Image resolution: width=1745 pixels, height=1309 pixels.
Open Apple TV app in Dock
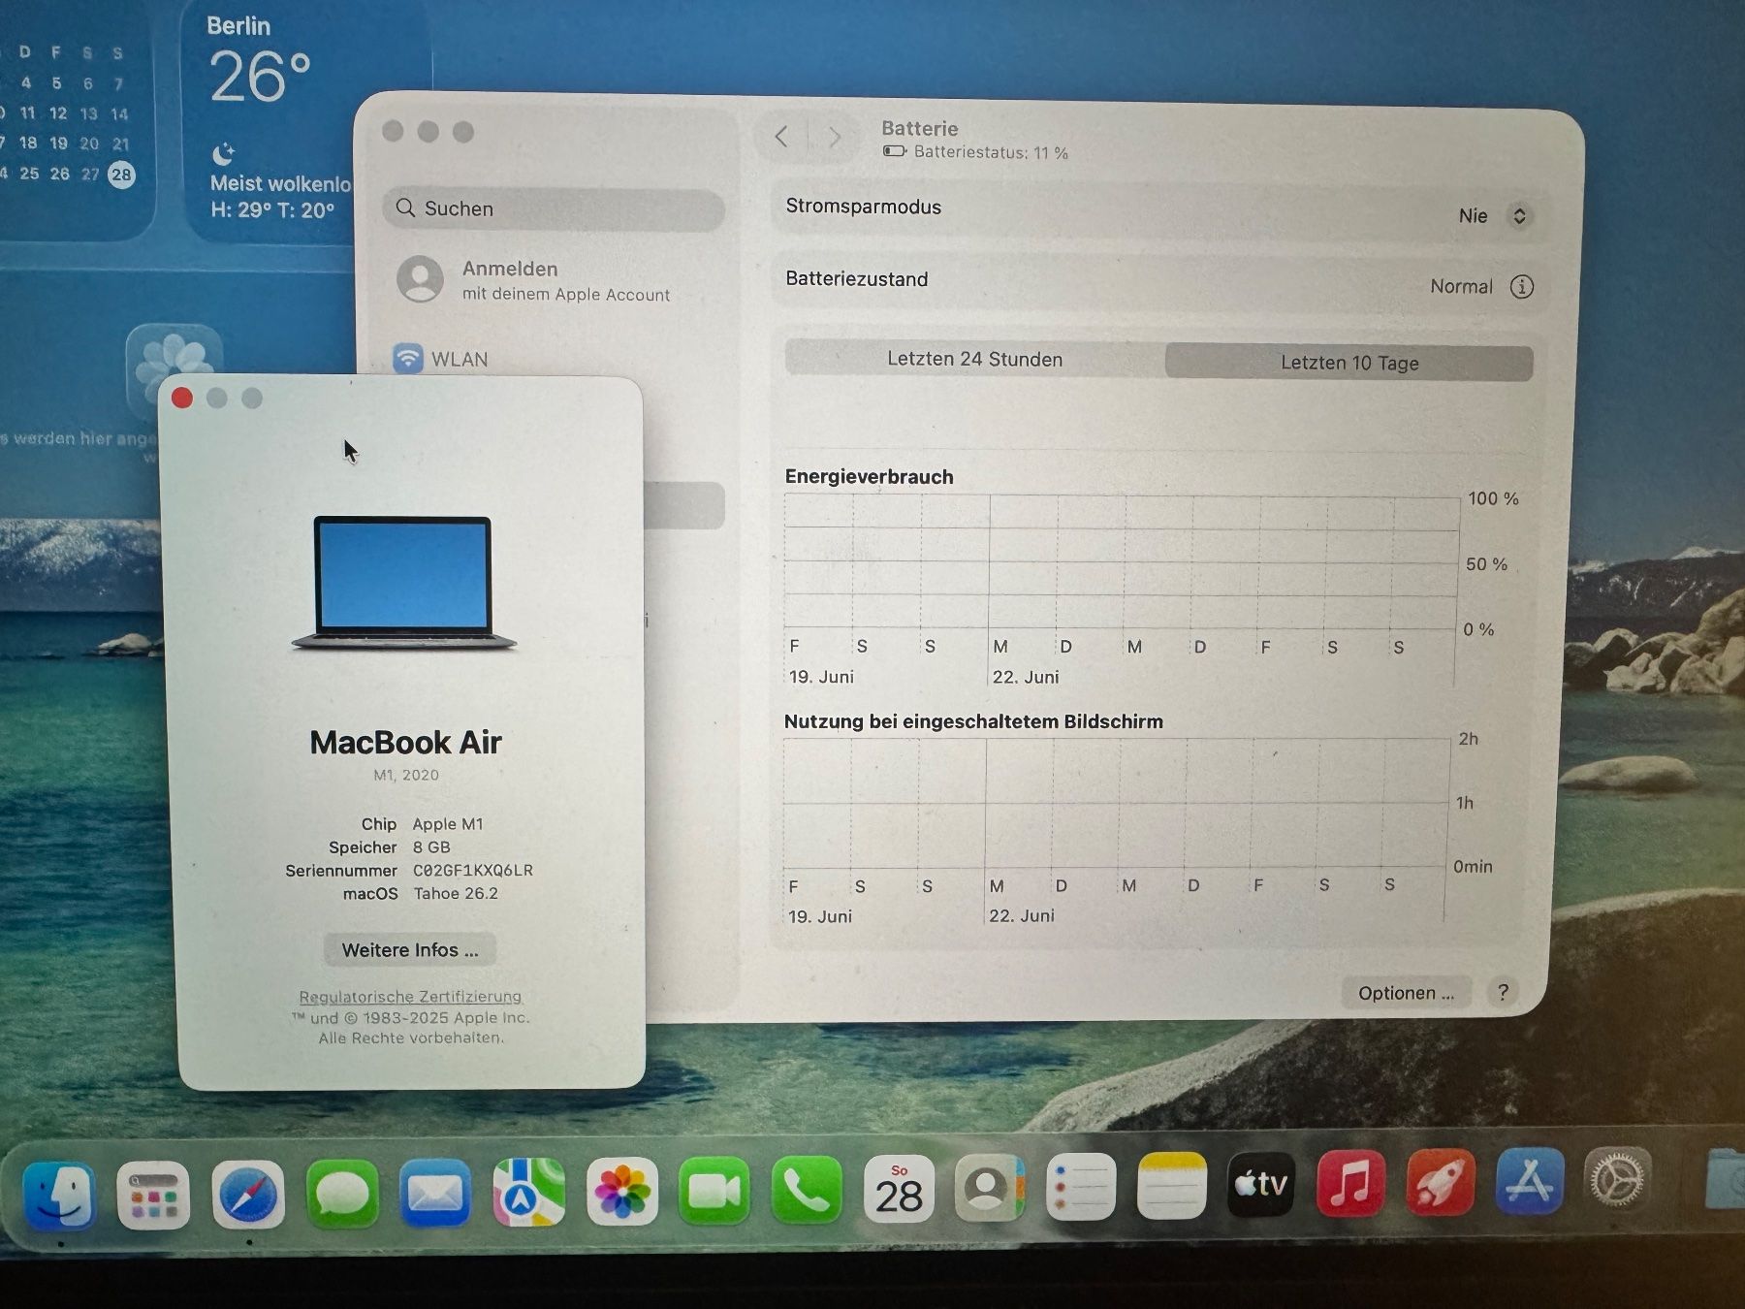[1260, 1184]
